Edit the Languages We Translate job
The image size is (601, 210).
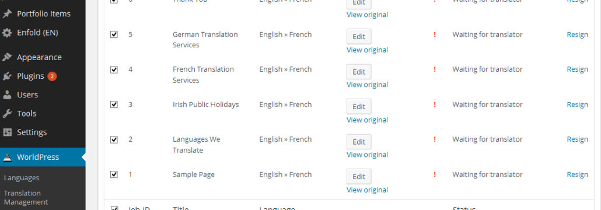(359, 142)
